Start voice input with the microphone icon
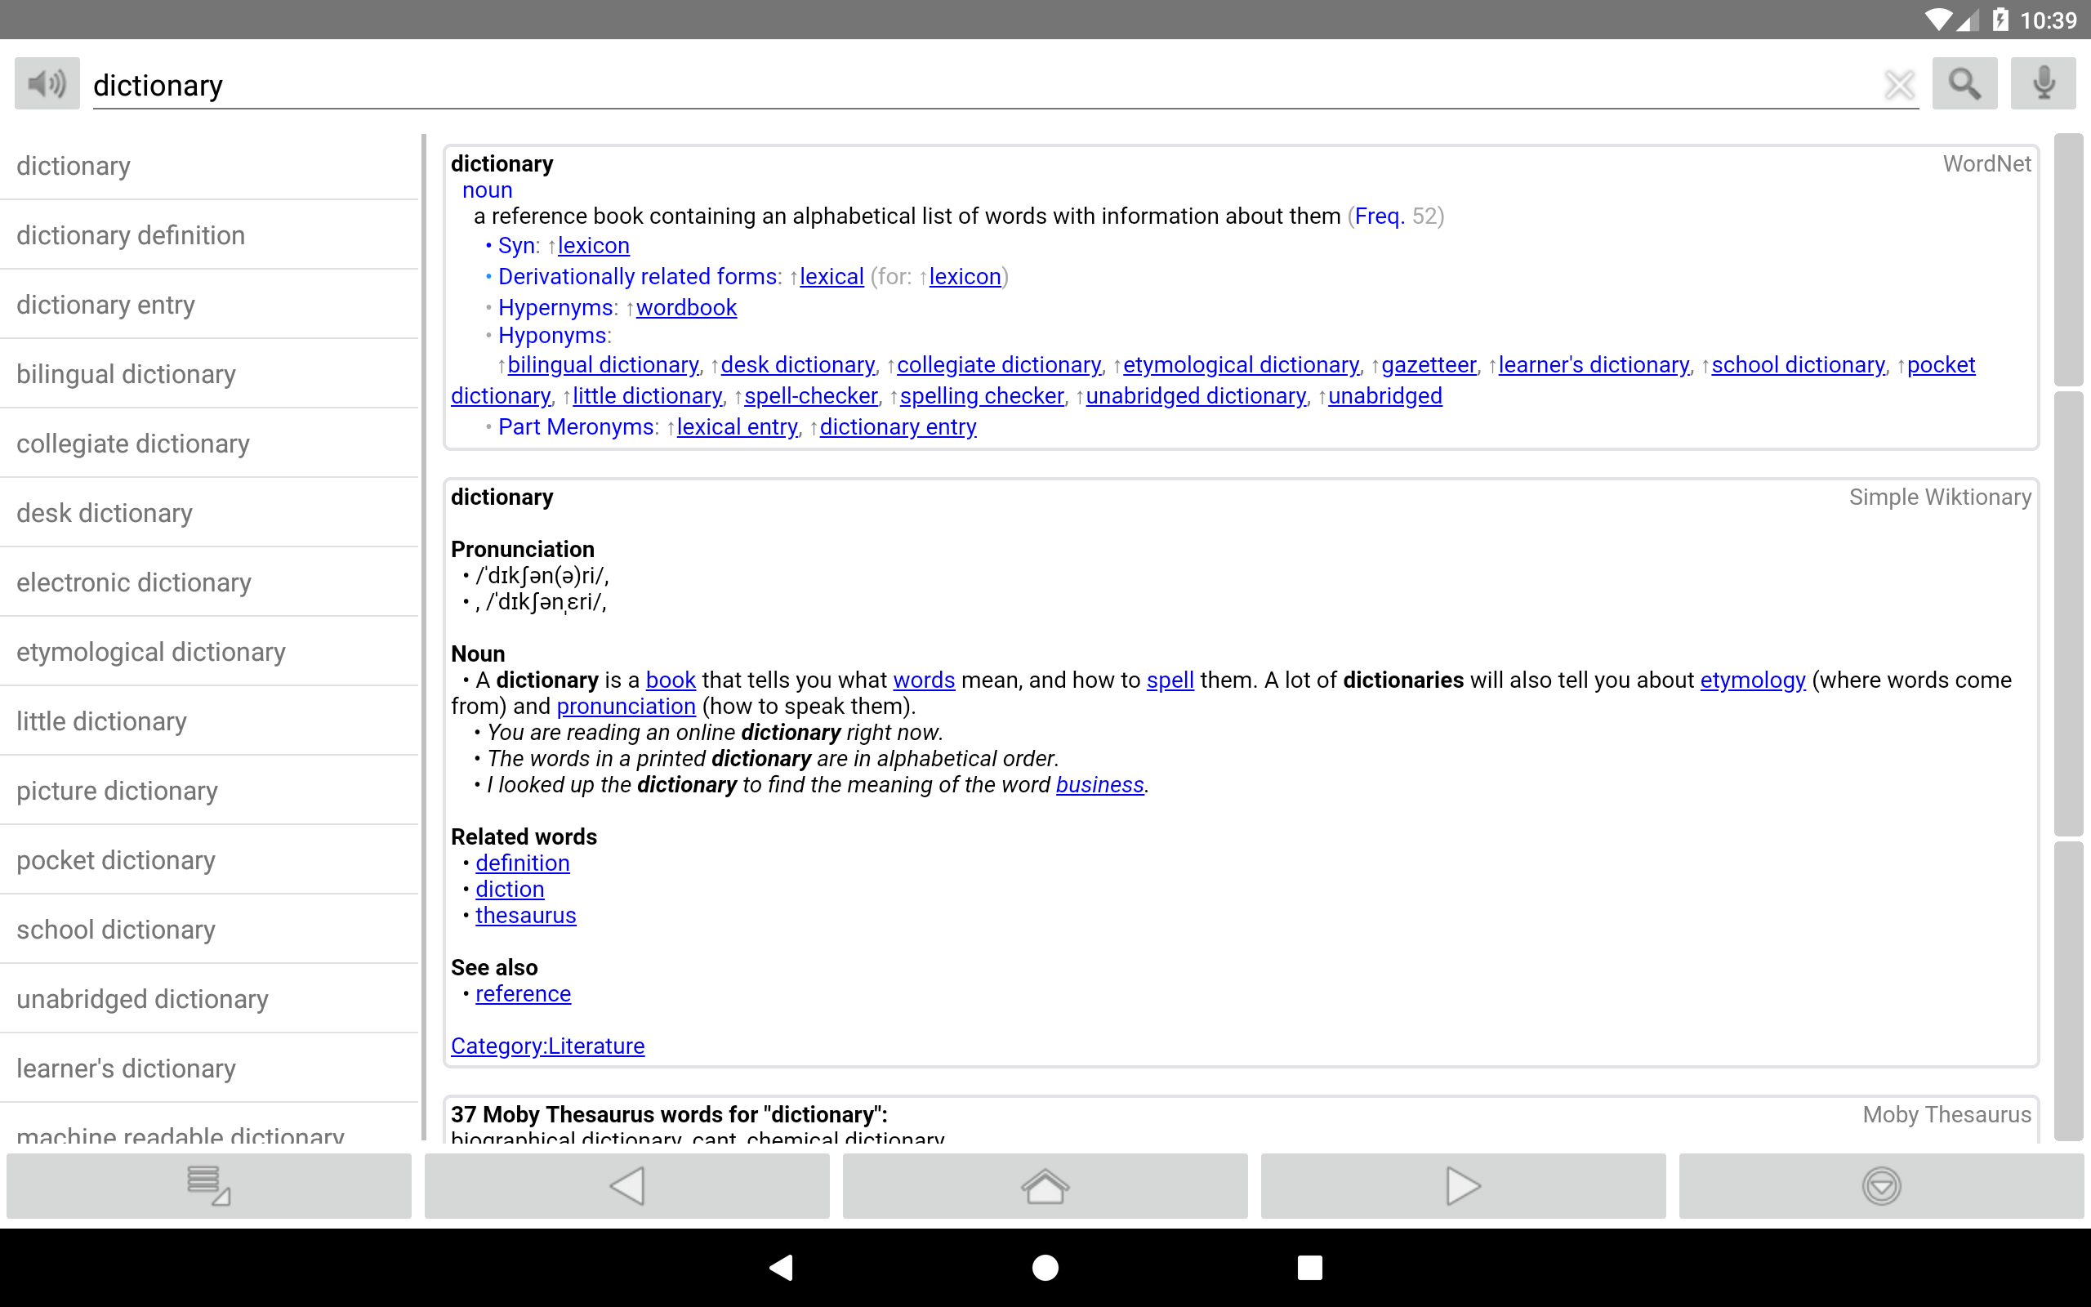 click(2042, 83)
